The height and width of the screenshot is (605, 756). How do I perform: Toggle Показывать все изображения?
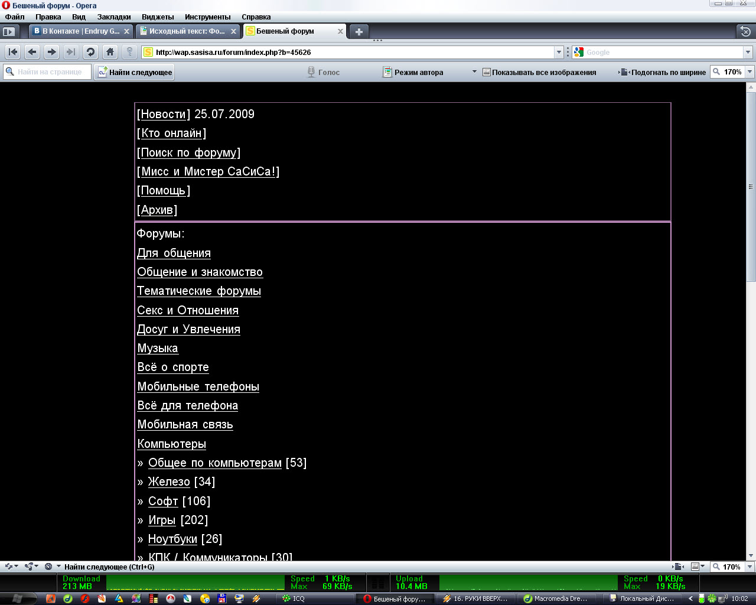(539, 72)
